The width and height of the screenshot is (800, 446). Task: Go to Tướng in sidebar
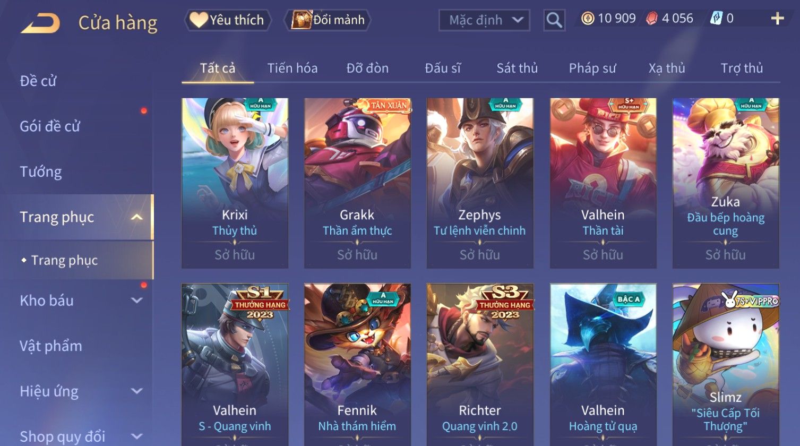[x=41, y=172]
